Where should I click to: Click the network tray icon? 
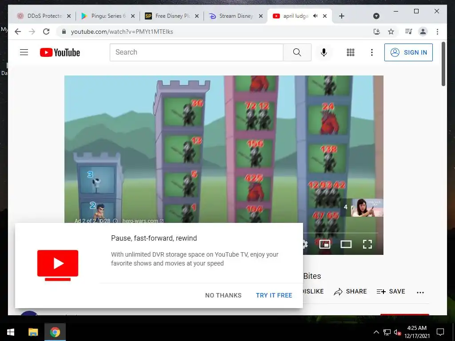(387, 332)
